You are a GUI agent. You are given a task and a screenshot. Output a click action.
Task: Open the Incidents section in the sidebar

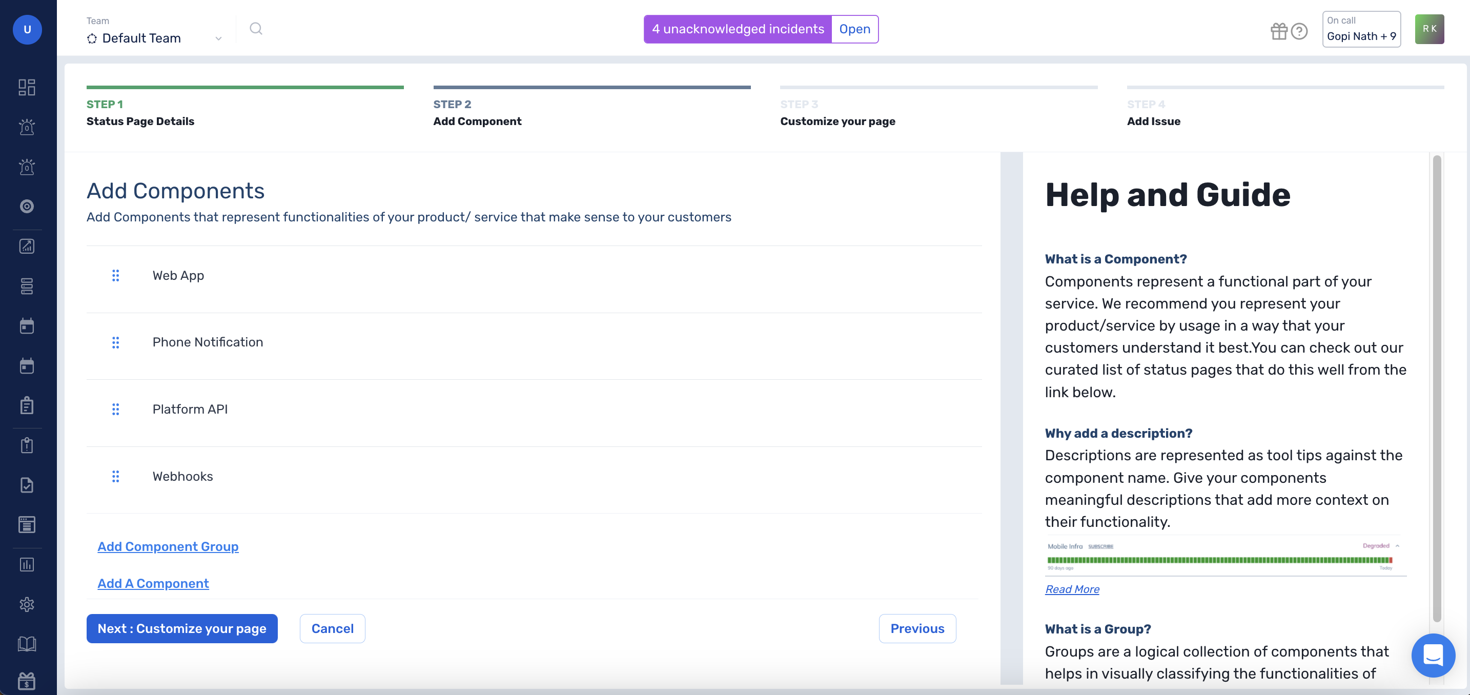tap(27, 127)
